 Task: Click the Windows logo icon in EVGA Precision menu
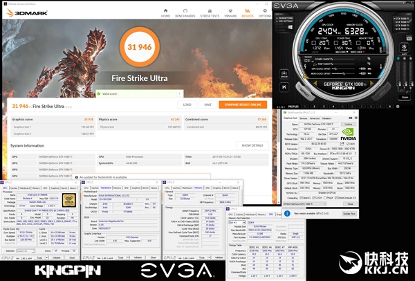coord(290,27)
